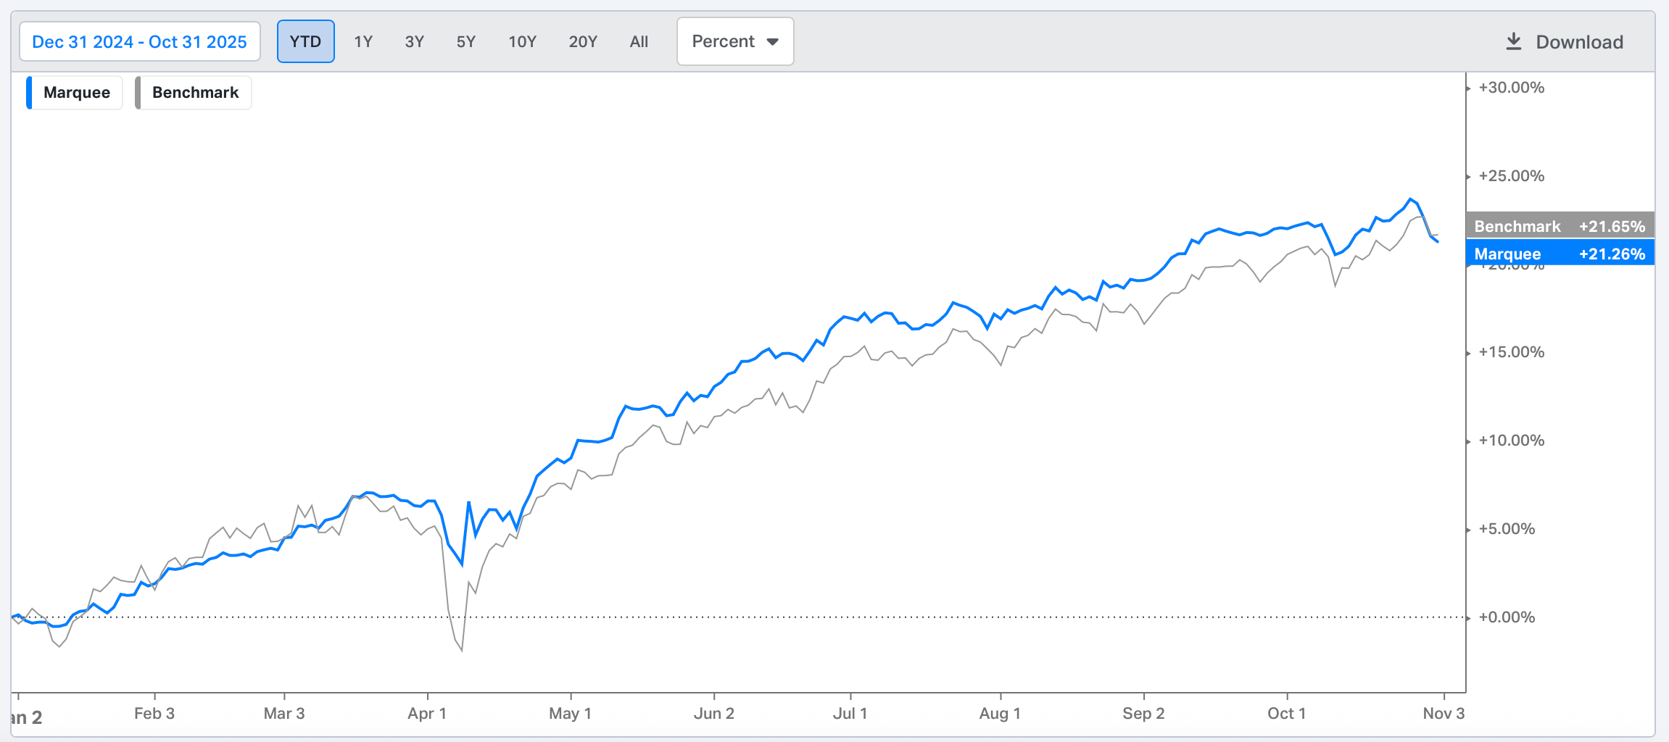Click the Percent dropdown caret arrow
Screen dimensions: 1669x742
click(773, 42)
